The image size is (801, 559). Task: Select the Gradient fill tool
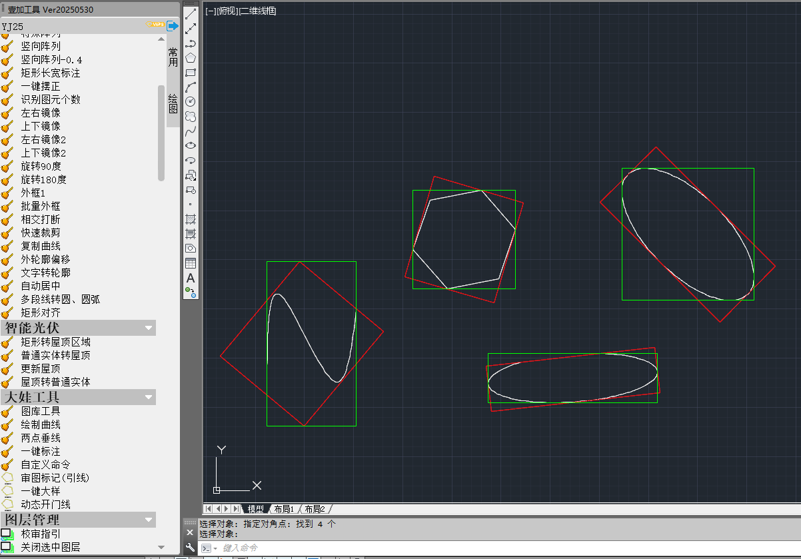pyautogui.click(x=191, y=233)
